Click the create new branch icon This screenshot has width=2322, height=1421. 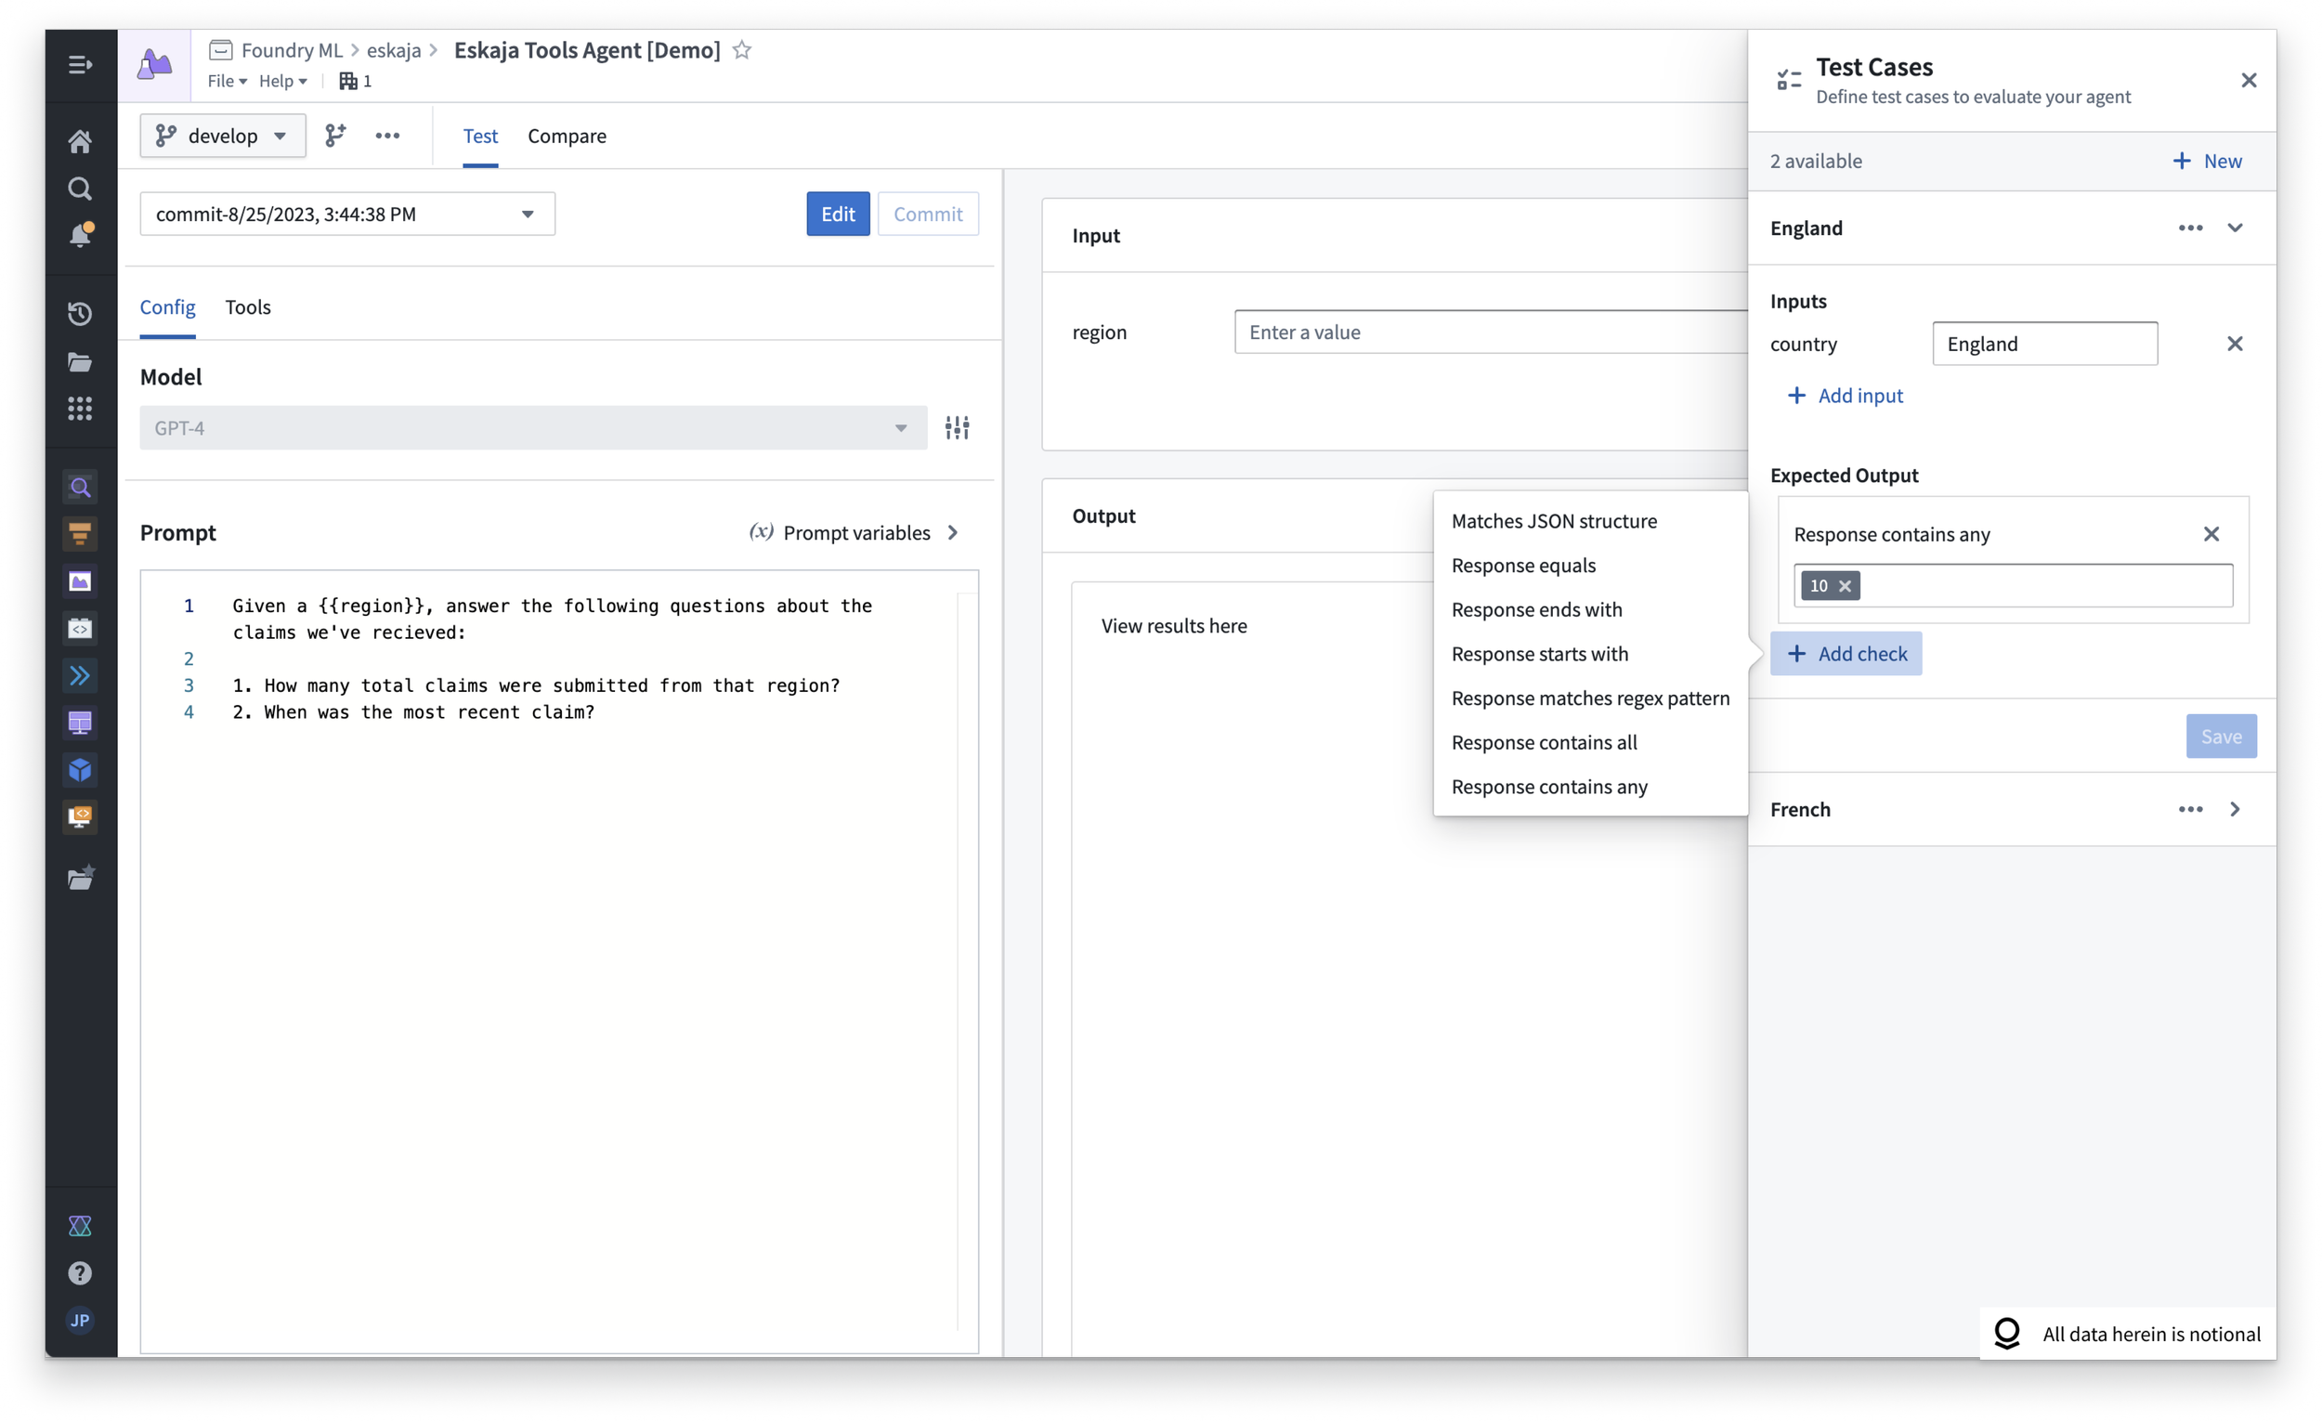[334, 136]
